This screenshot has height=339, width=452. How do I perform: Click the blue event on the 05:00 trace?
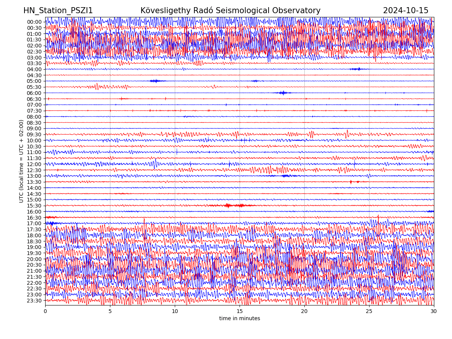(x=156, y=81)
